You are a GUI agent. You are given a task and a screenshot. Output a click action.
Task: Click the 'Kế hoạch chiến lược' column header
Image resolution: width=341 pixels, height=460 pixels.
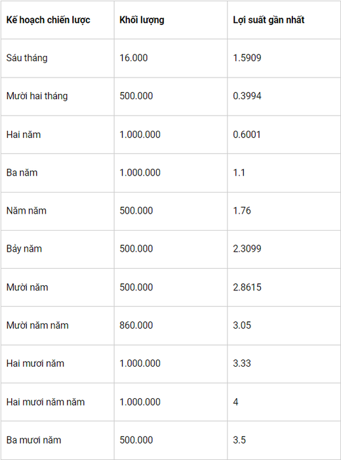49,20
